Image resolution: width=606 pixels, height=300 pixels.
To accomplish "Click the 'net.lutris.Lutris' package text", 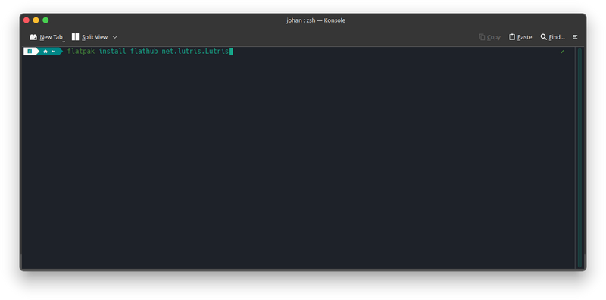I will pos(195,52).
